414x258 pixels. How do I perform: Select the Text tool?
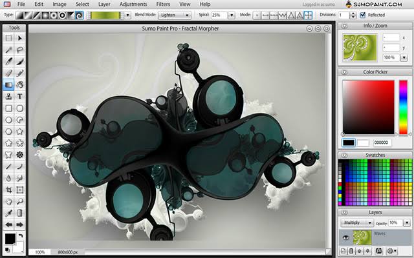click(19, 96)
